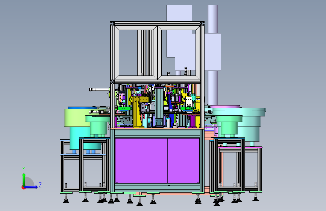Viewport: 326px width, 211px height.
Task: Select the grey horizontal cylinder protruding on the left
Action: click(x=99, y=90)
